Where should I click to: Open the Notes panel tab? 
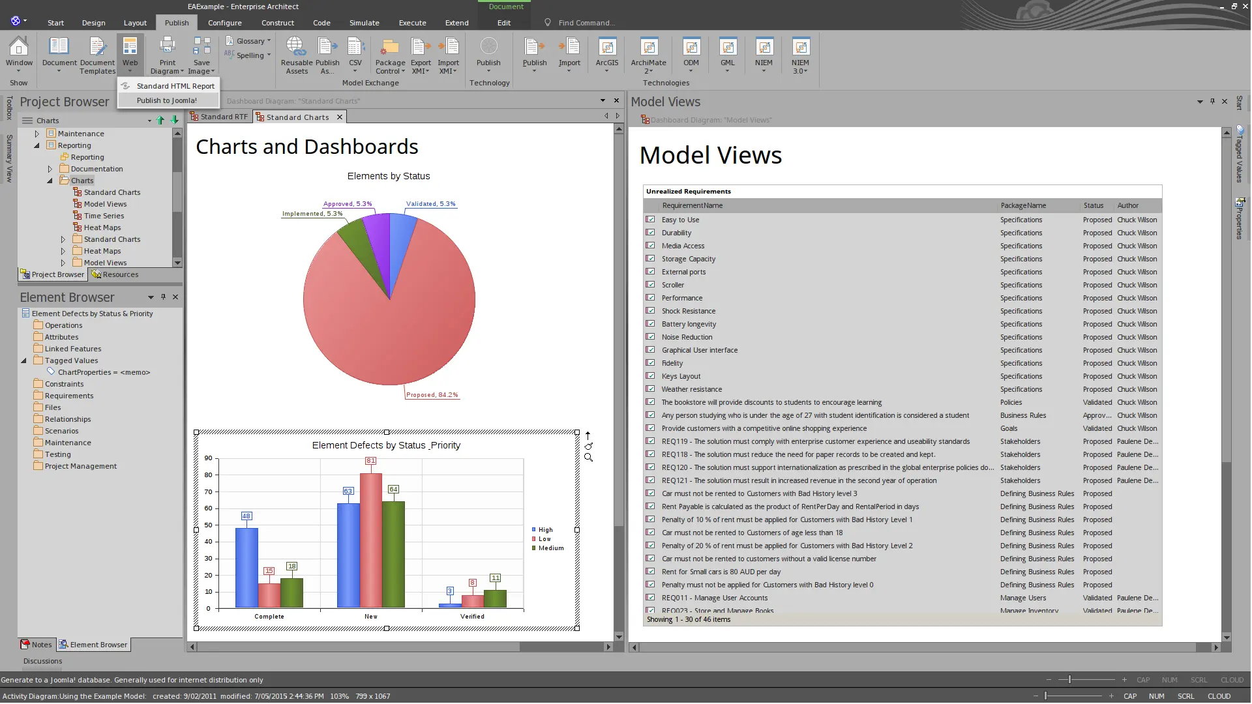pos(37,645)
